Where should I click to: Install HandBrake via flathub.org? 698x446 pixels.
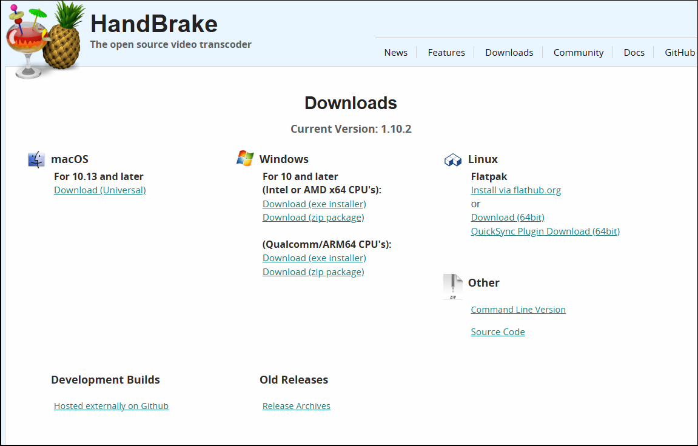[515, 190]
